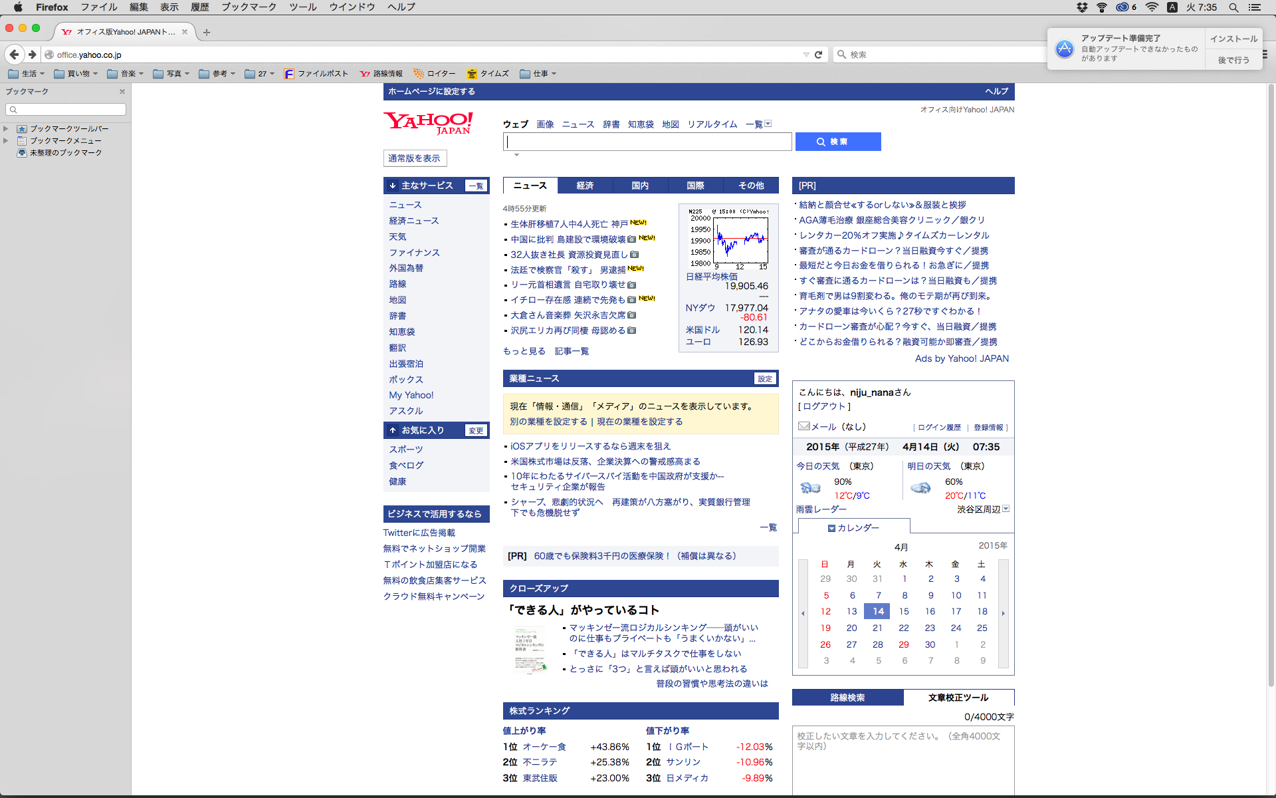
Task: Switch to the 路線検索 tab
Action: (x=847, y=698)
